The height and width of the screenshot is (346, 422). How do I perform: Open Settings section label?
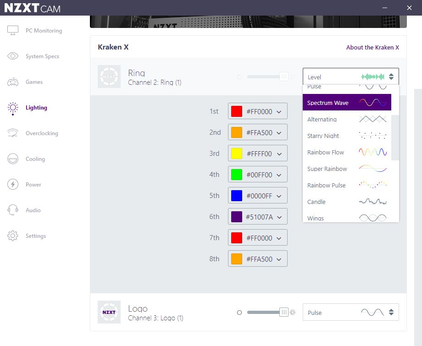coord(36,236)
